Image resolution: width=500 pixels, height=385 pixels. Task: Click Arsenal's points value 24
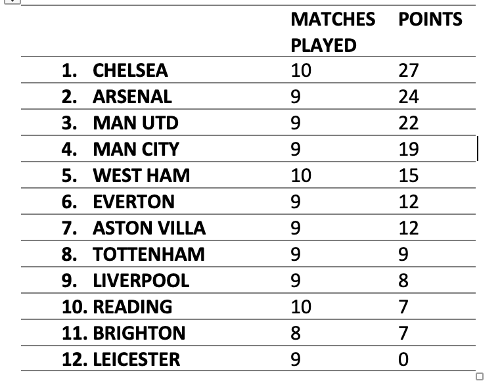409,97
